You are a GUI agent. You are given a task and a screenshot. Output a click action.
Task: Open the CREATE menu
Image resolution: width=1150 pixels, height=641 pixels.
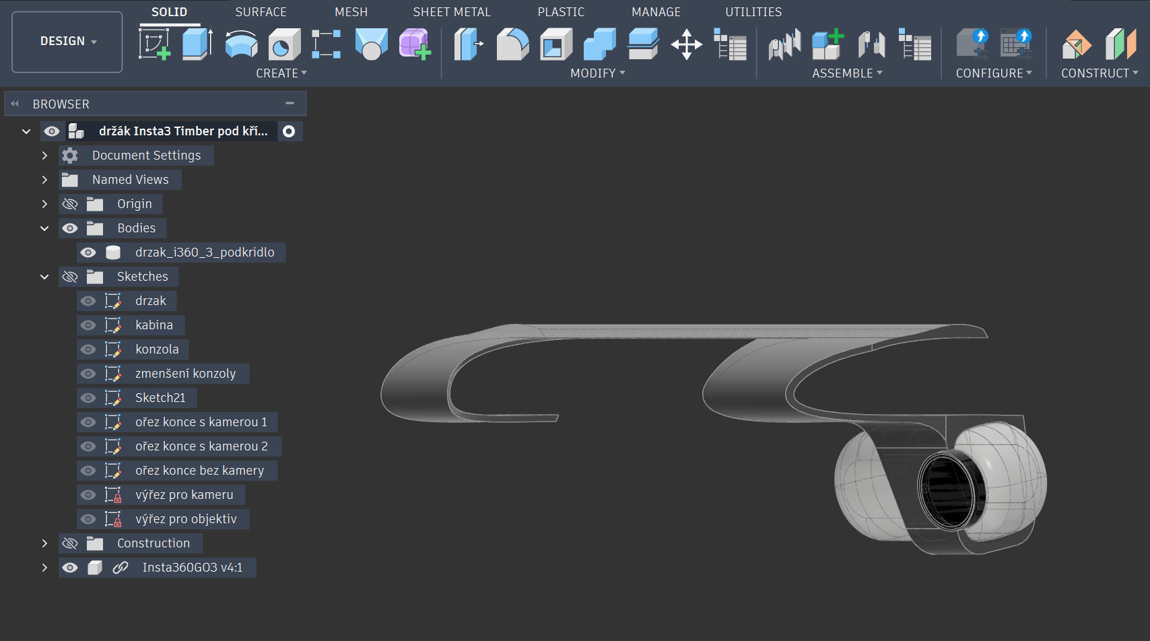pos(281,73)
